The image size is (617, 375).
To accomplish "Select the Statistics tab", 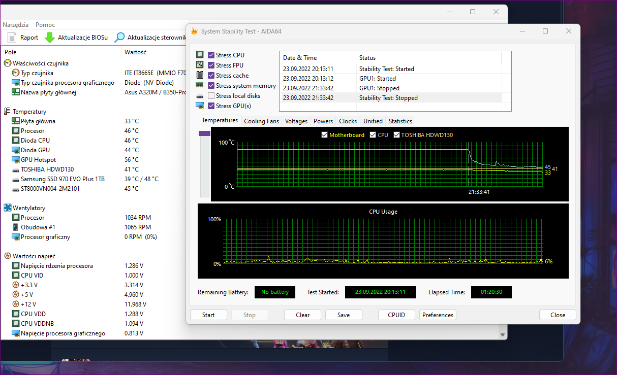I will click(x=400, y=121).
